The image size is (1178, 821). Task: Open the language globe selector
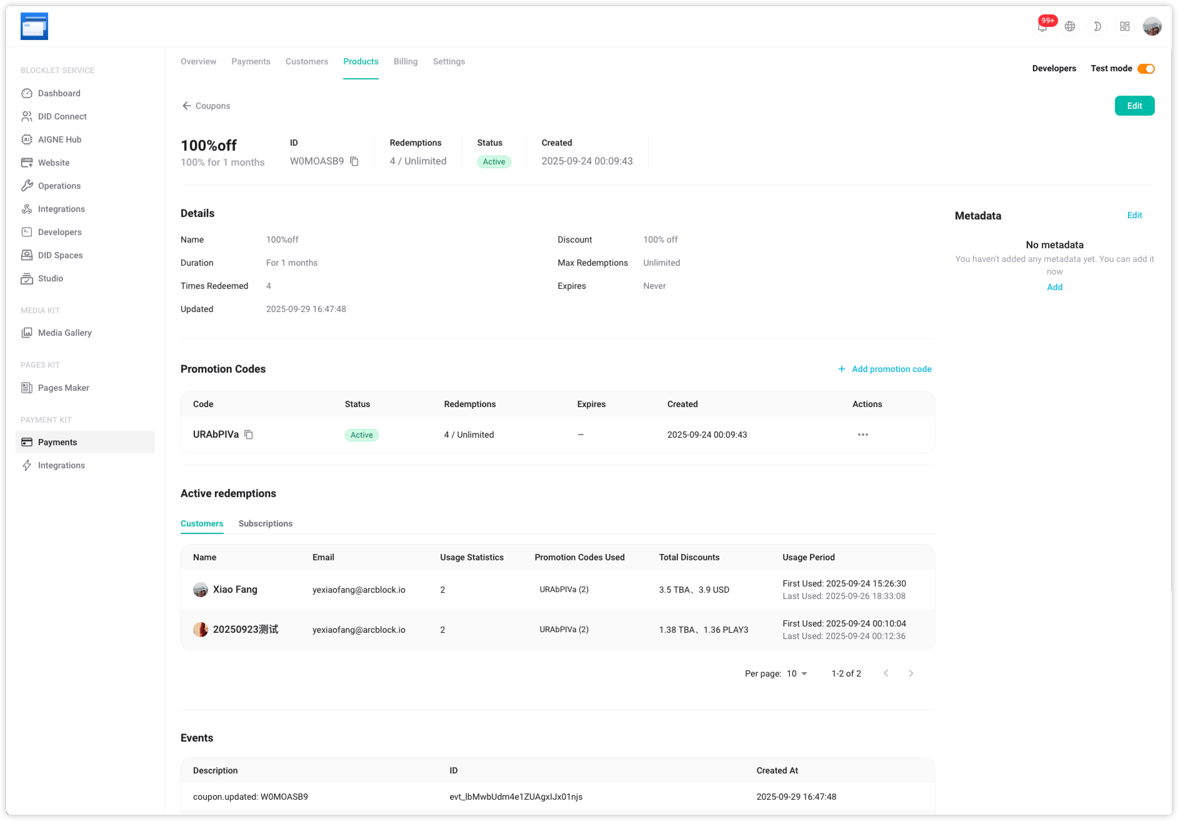[x=1070, y=26]
